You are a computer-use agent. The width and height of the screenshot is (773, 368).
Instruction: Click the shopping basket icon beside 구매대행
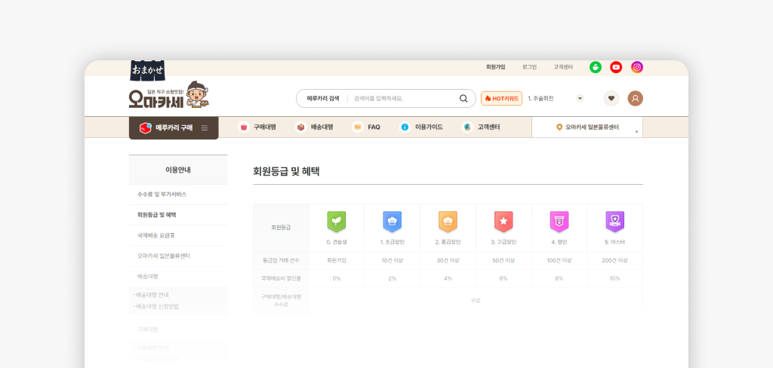pyautogui.click(x=244, y=127)
